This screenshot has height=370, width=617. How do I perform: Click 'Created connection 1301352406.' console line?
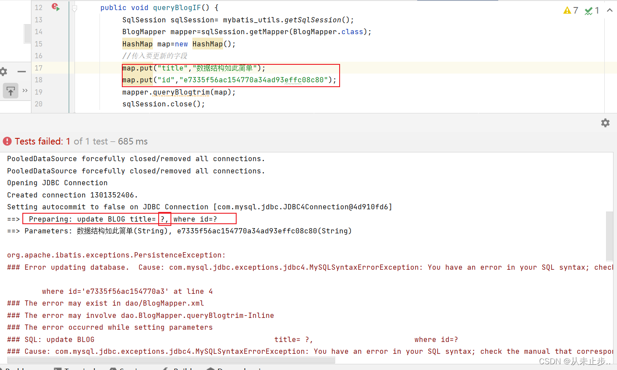click(x=72, y=195)
